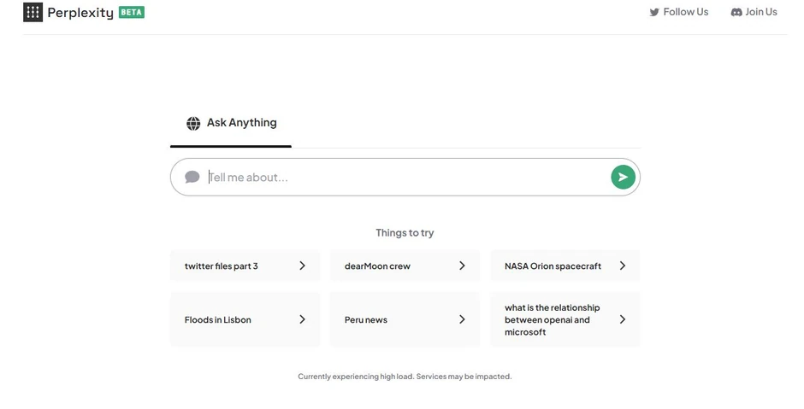Viewport: 804px width, 409px height.
Task: Open the chevron next to dearMoon crew
Action: pos(462,266)
